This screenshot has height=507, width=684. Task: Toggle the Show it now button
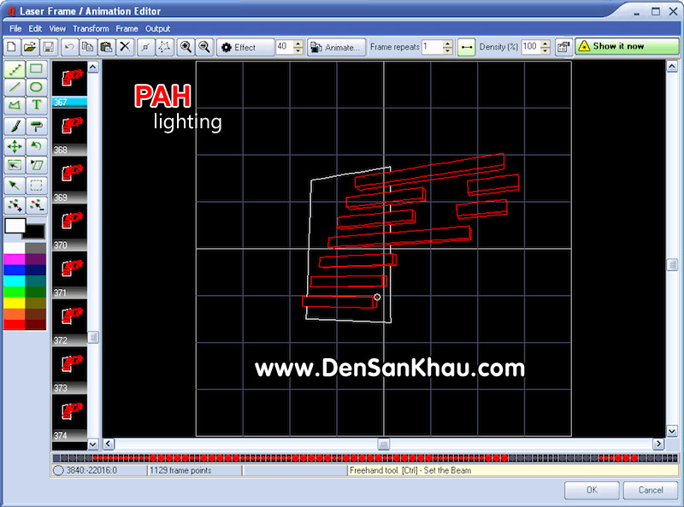[627, 46]
